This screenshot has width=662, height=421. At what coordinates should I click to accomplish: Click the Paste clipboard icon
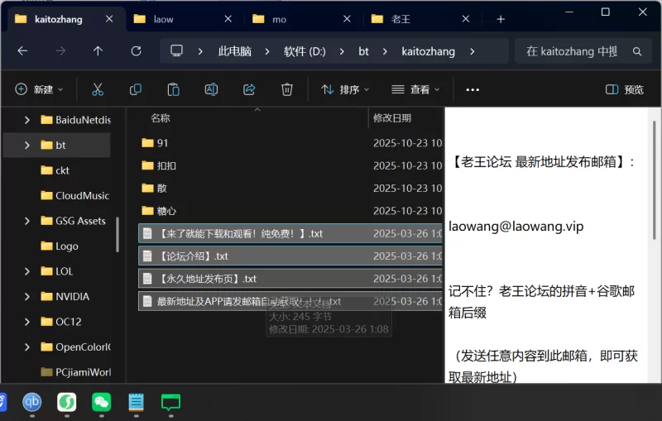coord(174,89)
